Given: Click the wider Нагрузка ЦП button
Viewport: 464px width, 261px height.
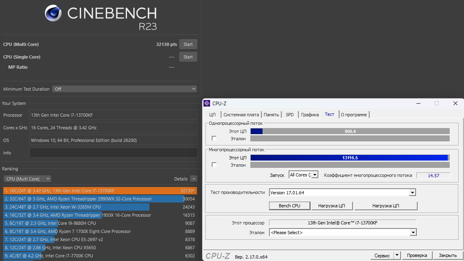Looking at the screenshot, I should (386, 206).
